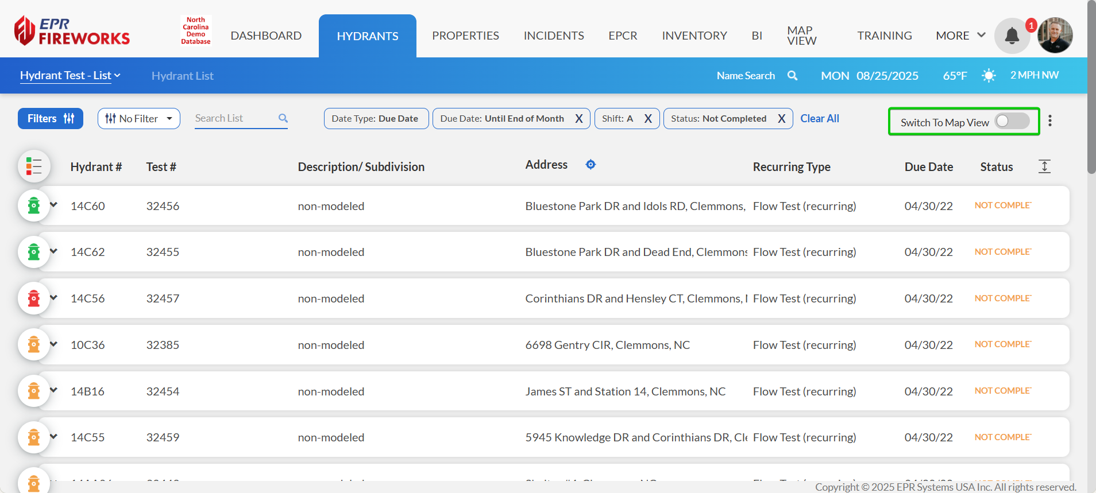Click the collapse rows icon beside Status

pos(1044,166)
